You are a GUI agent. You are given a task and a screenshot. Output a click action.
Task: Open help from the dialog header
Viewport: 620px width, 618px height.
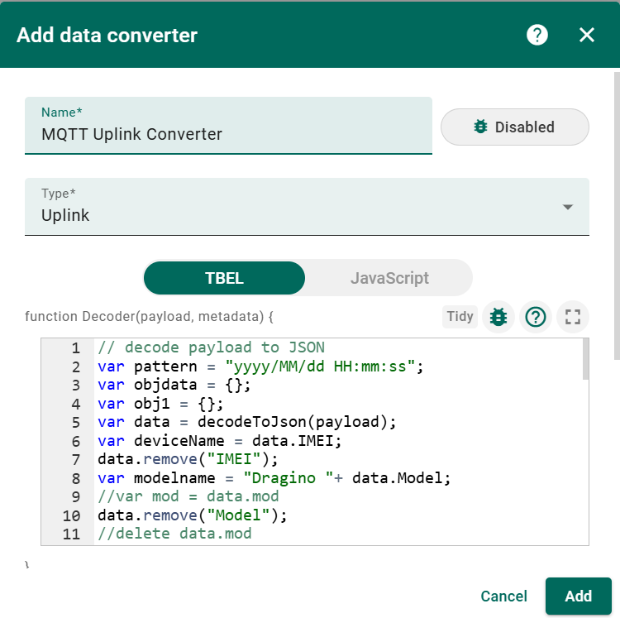tap(537, 36)
